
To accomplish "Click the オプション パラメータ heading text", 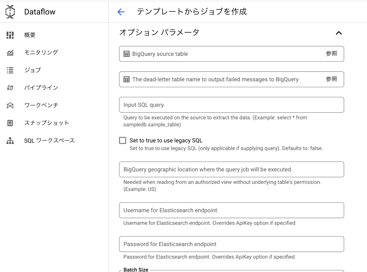I will pyautogui.click(x=159, y=32).
